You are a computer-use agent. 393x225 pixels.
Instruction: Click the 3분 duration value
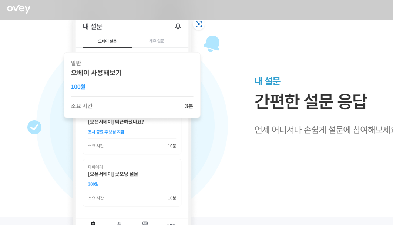189,106
